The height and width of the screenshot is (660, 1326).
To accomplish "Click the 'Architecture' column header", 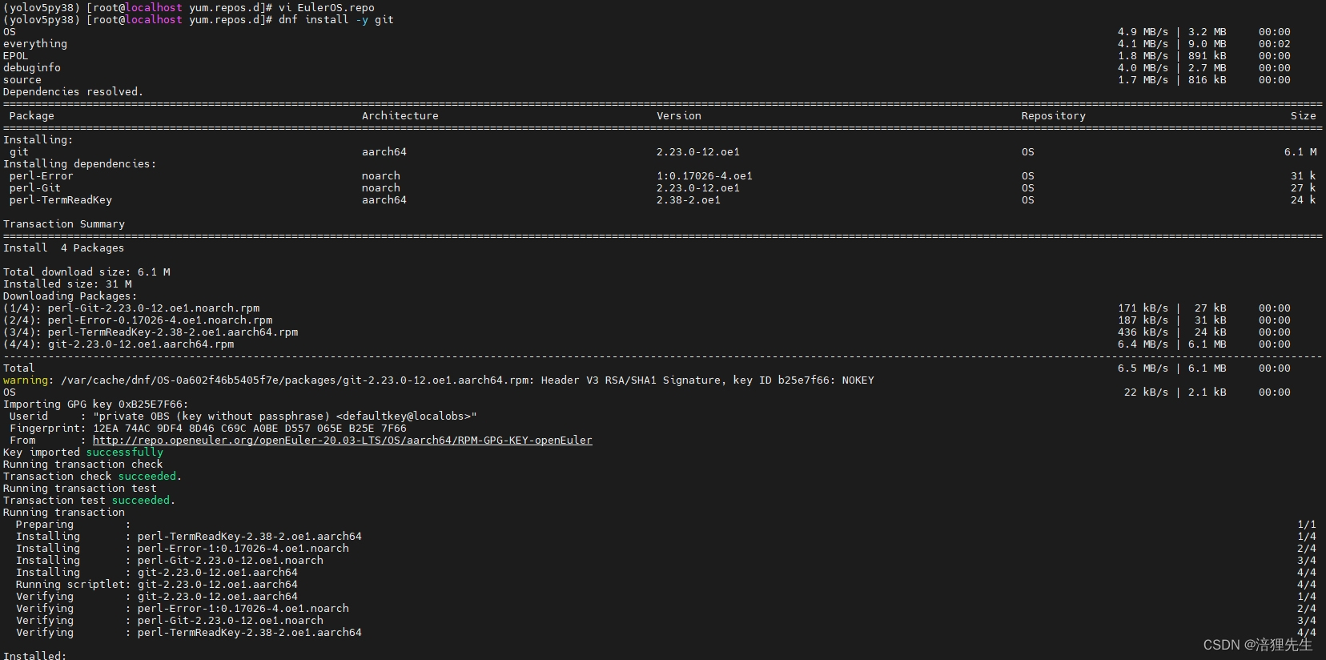I will click(x=400, y=116).
